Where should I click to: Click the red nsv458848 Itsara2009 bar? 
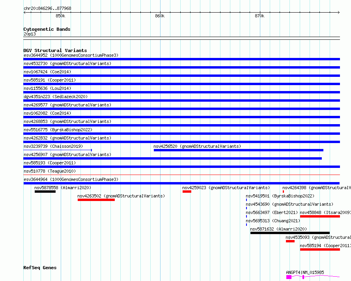(319, 216)
